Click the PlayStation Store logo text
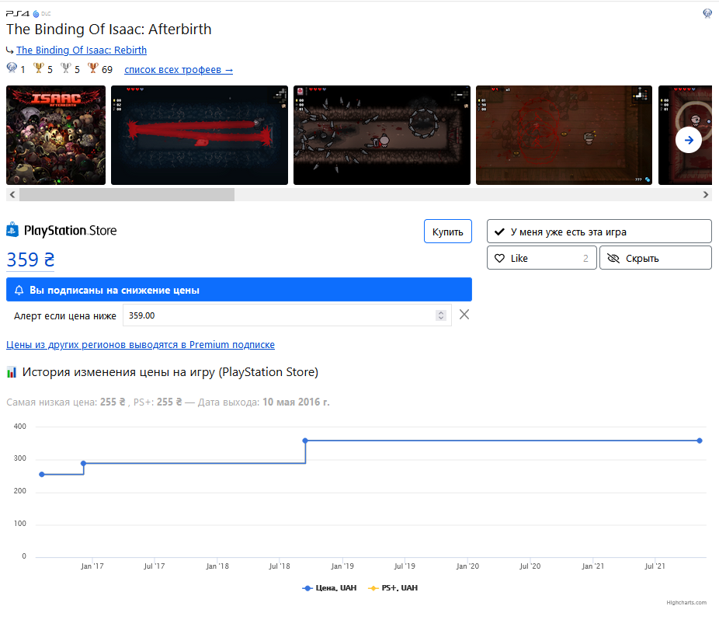 70,231
